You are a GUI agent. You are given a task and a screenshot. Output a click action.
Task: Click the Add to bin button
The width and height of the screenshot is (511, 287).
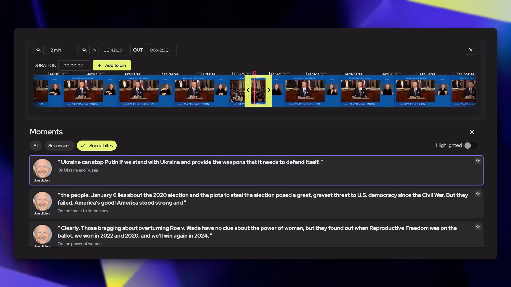pyautogui.click(x=112, y=65)
